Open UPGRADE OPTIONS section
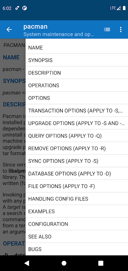 point(77,123)
